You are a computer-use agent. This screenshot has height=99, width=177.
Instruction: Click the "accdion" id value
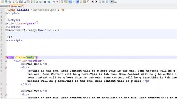click(x=35, y=61)
